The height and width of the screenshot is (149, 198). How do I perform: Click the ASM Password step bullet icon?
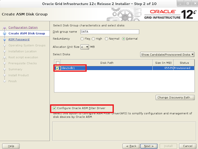point(5,39)
